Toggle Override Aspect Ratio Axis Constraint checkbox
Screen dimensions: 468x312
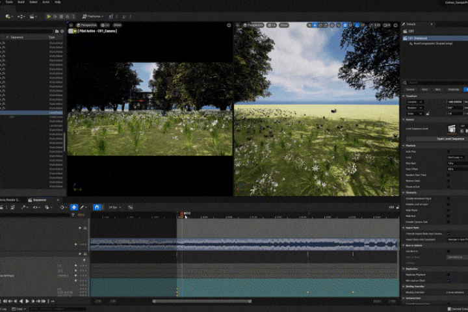448,234
